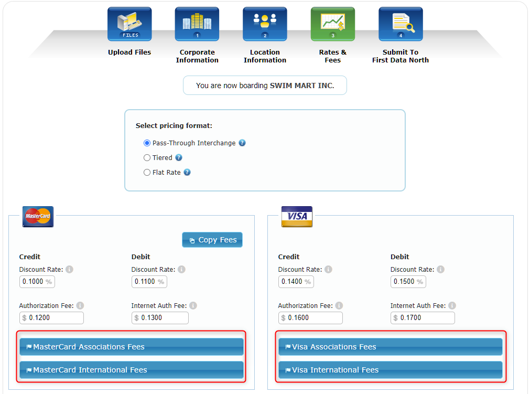Select Tiered pricing format
This screenshot has width=530, height=394.
click(147, 157)
